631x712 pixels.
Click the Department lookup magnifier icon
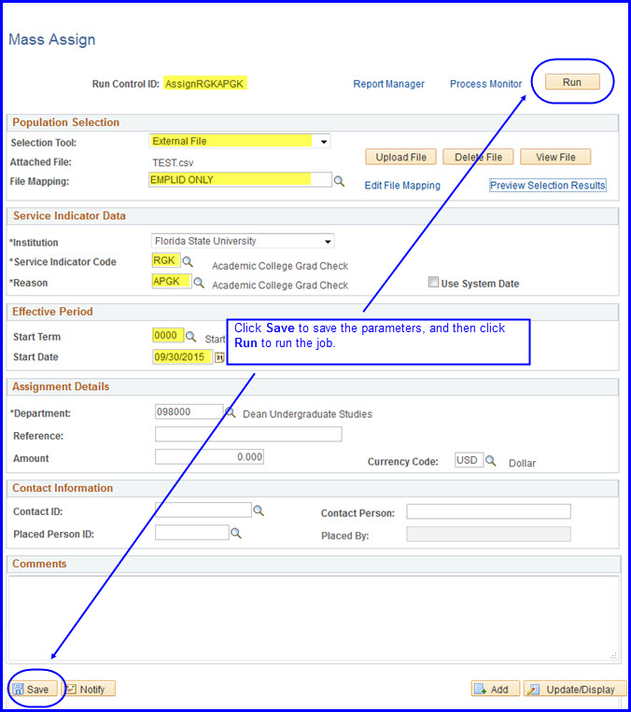231,411
